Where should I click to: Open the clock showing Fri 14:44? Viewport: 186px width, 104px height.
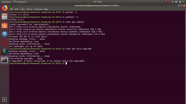(98, 2)
